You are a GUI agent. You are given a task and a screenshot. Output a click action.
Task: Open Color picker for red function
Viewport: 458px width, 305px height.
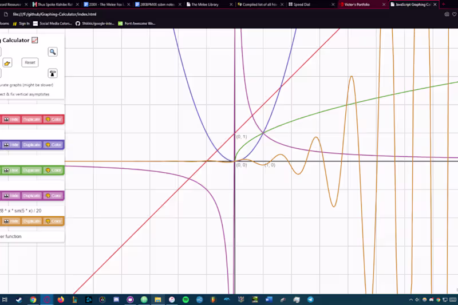click(x=53, y=120)
